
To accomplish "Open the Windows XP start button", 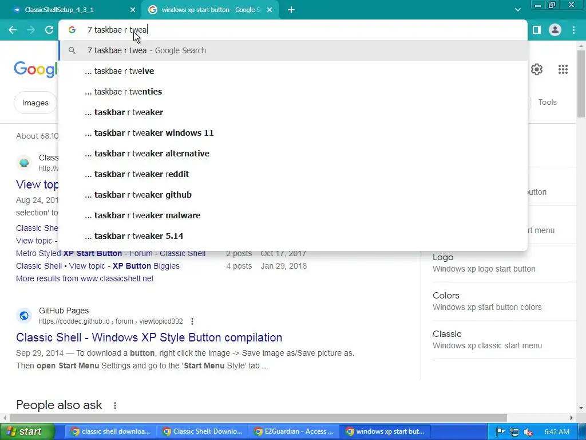I will pyautogui.click(x=27, y=431).
